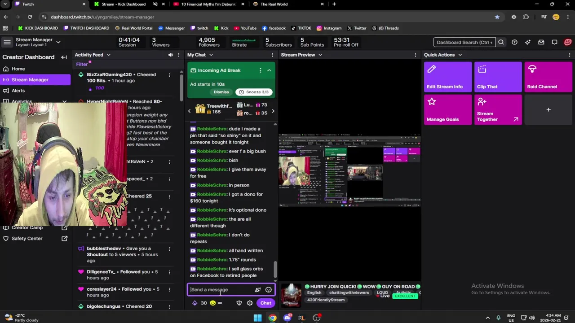
Task: Open the emote picker in chat
Action: coord(269,290)
